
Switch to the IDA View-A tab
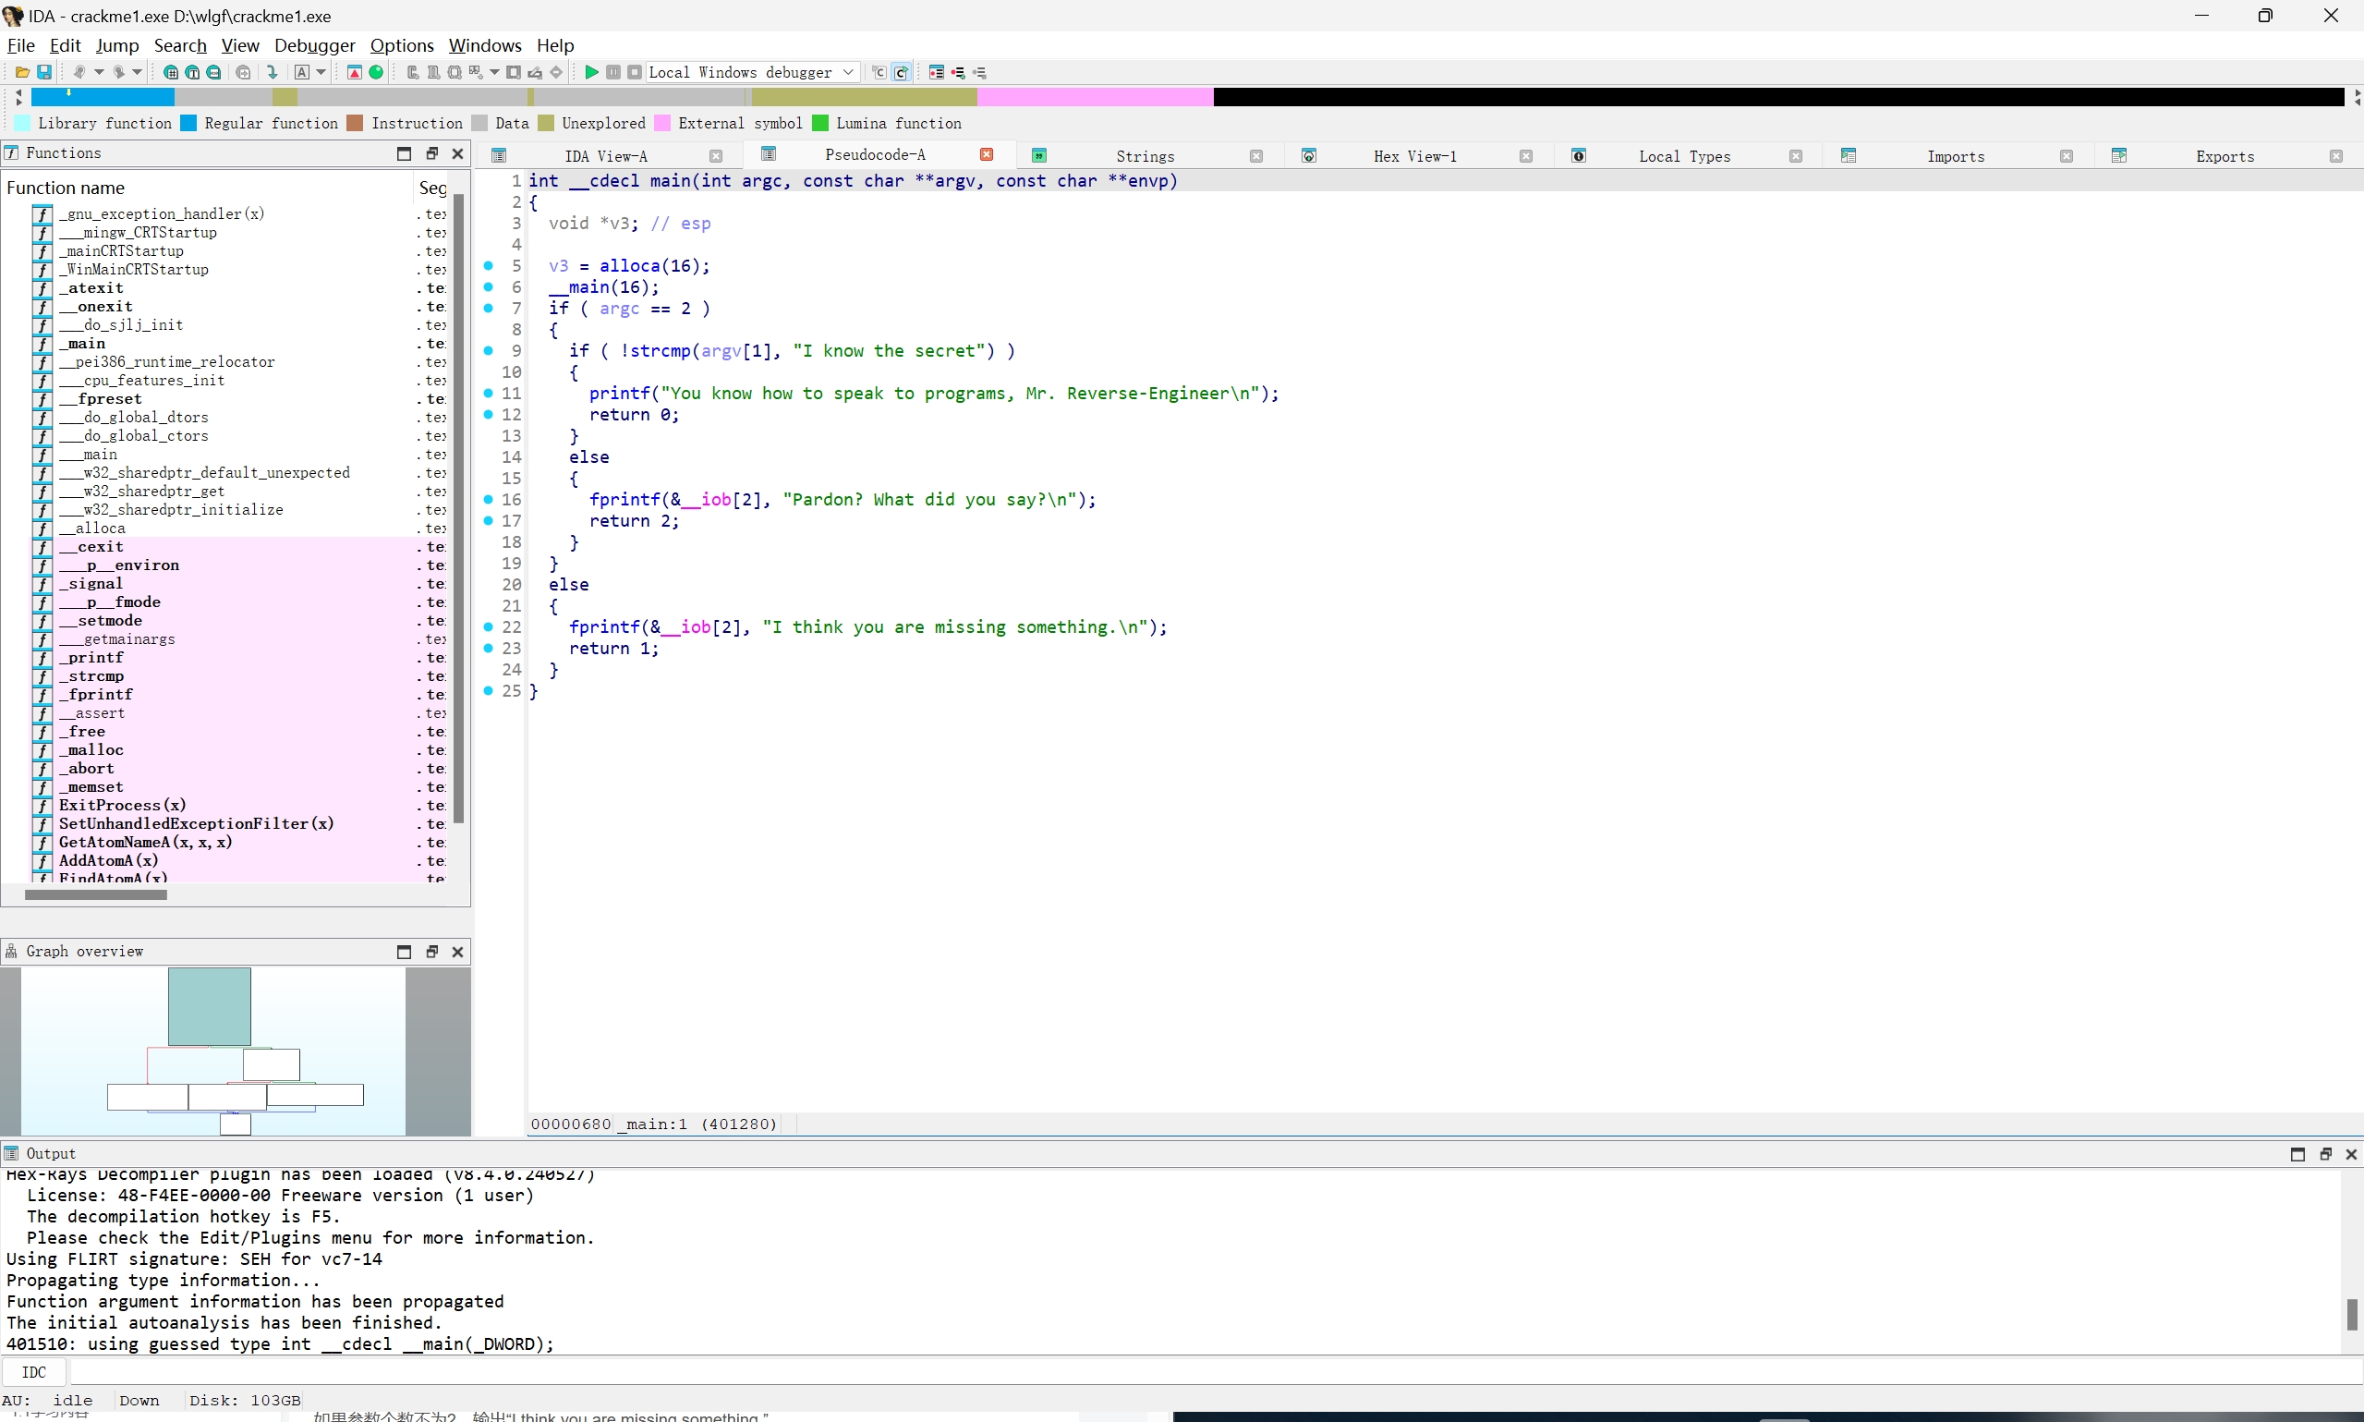[x=606, y=156]
